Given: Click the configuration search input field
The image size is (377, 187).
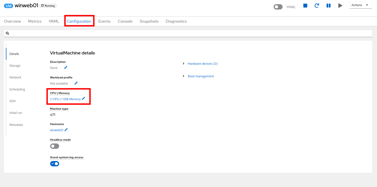Looking at the screenshot, I should (x=190, y=33).
